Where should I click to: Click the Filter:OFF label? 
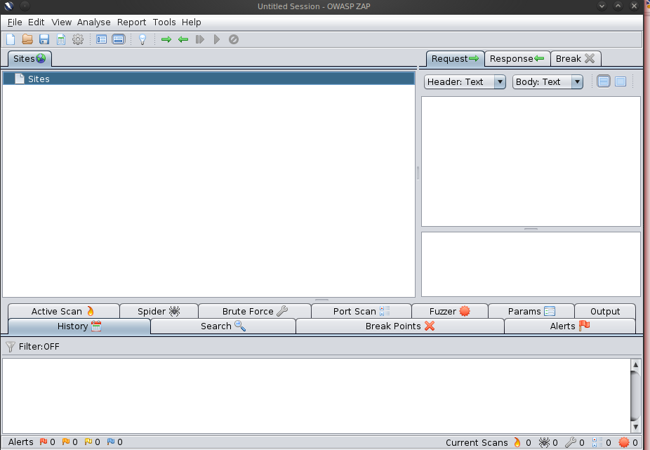[39, 346]
